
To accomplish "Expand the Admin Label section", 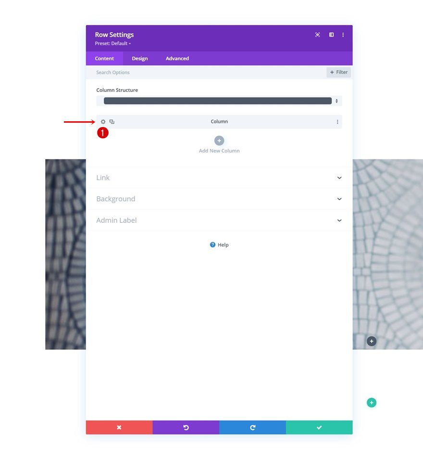I will (339, 220).
